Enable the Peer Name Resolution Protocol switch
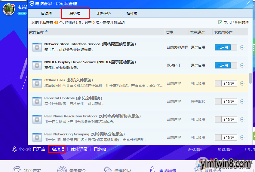The width and height of the screenshot is (255, 172). click(226, 119)
